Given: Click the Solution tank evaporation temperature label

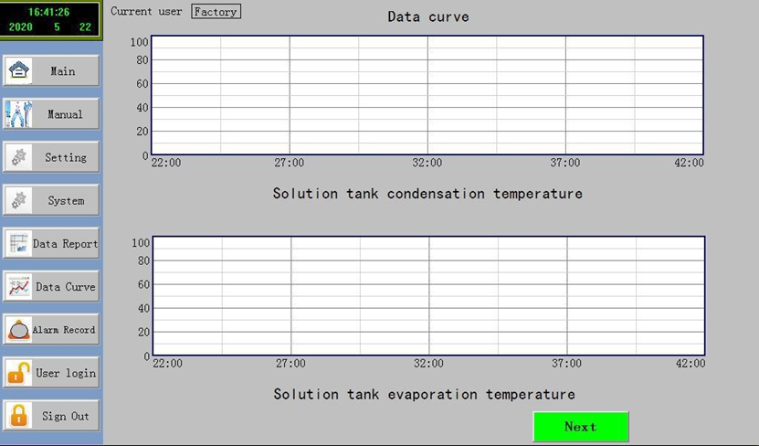Looking at the screenshot, I should click(424, 394).
